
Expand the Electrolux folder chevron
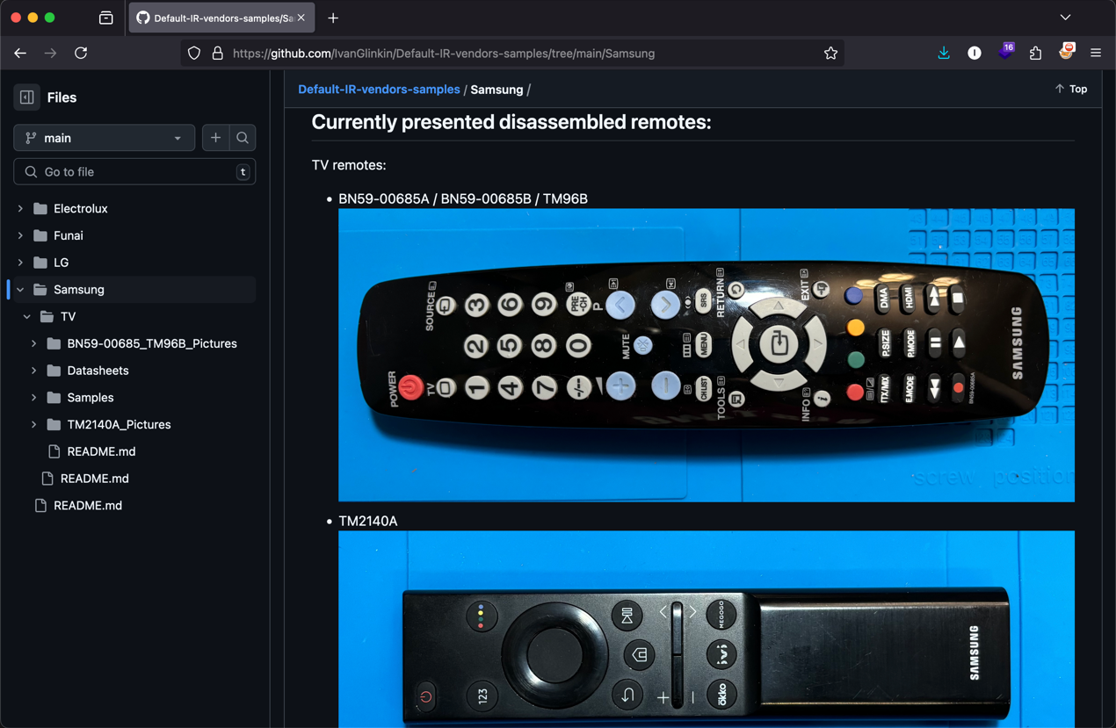tap(20, 209)
